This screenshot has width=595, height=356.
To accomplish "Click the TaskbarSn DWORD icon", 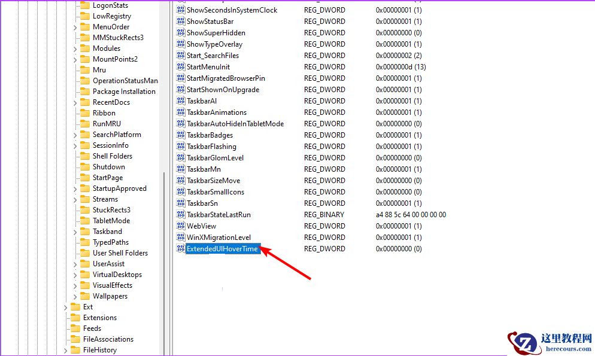I will coord(181,203).
